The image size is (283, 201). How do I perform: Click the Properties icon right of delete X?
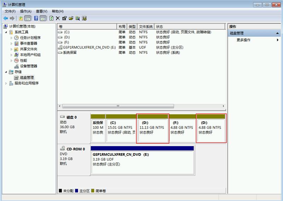coord(64,18)
